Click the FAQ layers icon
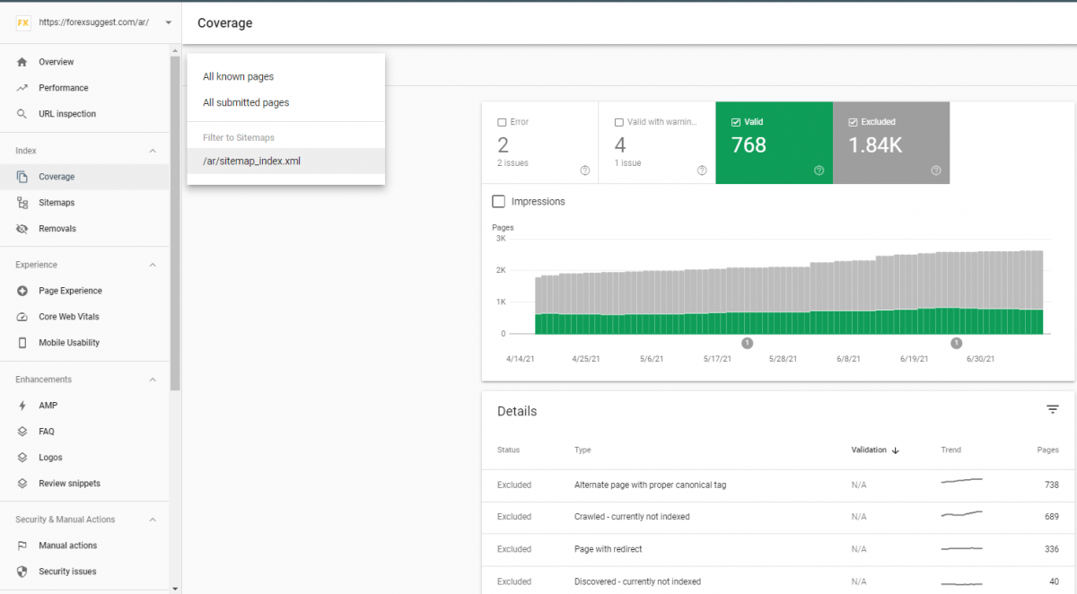This screenshot has width=1077, height=594. click(22, 432)
